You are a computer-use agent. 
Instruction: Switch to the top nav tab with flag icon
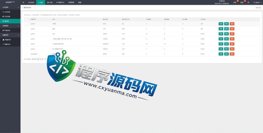pos(60,3)
